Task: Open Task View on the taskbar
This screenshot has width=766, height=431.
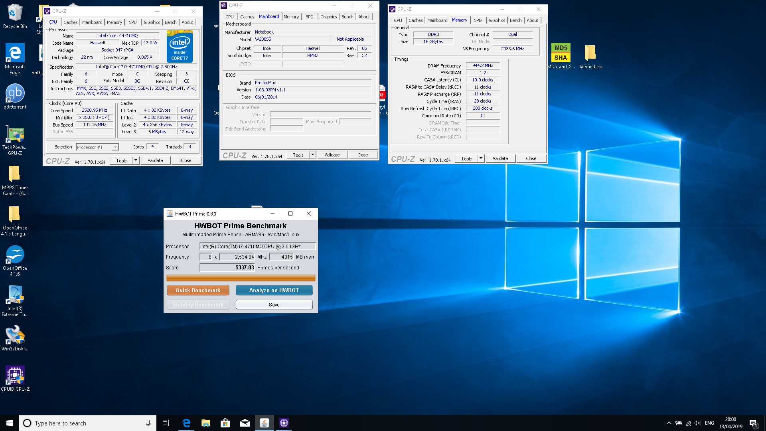Action: [166, 423]
